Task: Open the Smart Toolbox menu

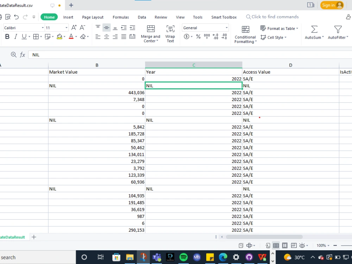Action: [224, 17]
